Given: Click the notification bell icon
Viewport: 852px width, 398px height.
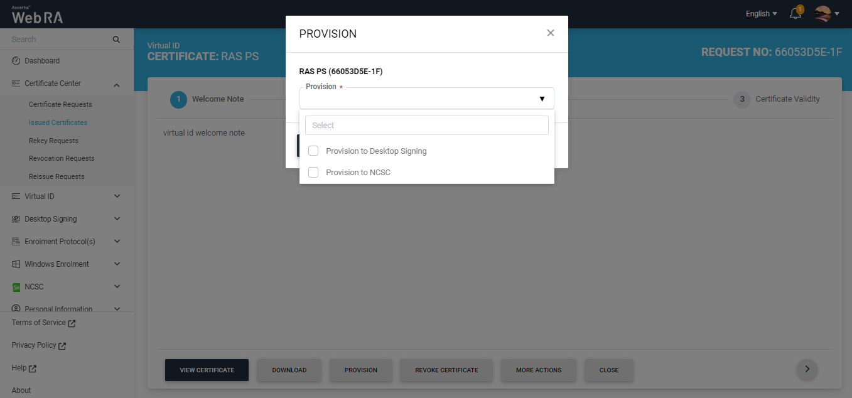Looking at the screenshot, I should click(795, 14).
